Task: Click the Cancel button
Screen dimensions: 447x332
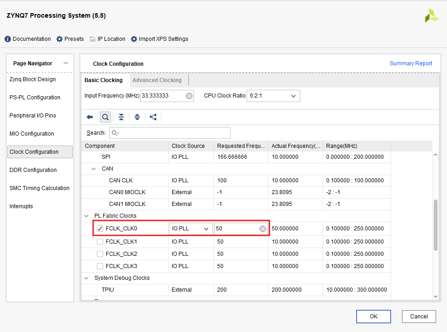Action: 419,316
